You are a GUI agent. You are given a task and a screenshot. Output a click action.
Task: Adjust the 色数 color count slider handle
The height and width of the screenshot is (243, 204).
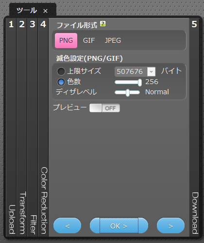click(x=140, y=82)
